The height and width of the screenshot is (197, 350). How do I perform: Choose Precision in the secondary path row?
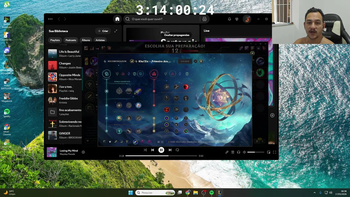165,74
